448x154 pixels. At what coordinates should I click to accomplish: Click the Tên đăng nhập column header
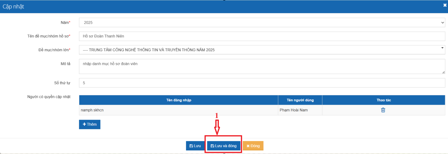[x=179, y=100]
